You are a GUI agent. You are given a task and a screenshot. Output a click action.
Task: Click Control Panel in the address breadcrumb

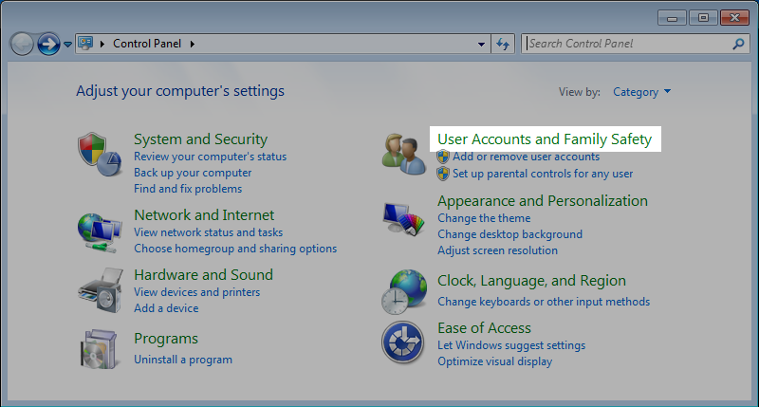[x=147, y=44]
